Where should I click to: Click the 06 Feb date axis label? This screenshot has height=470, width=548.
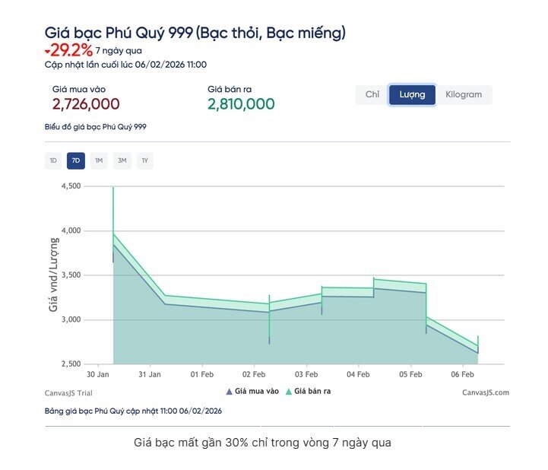463,374
